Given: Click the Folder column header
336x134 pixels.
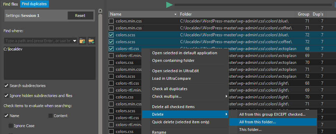Looking at the screenshot, I should [237, 14].
